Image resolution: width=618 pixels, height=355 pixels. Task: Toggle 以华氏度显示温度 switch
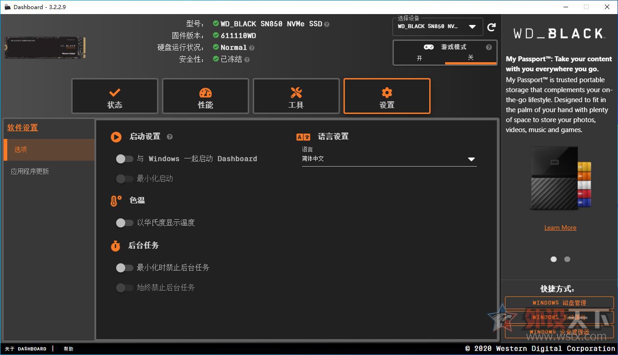(x=124, y=222)
